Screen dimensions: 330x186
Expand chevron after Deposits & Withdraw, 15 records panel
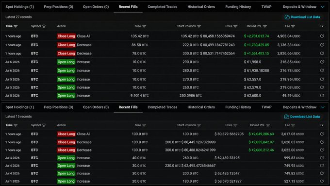pos(322,107)
